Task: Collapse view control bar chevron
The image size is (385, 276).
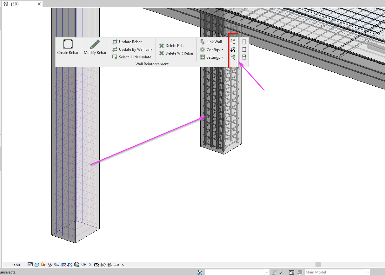Action: pos(123,265)
